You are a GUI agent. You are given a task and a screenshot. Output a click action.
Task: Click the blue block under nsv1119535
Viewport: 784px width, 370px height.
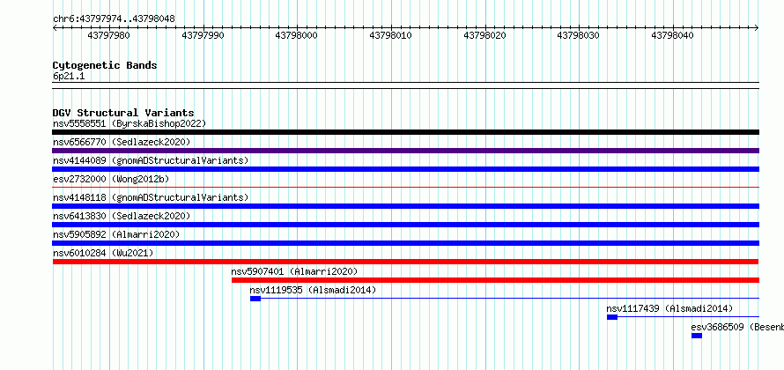(x=255, y=299)
